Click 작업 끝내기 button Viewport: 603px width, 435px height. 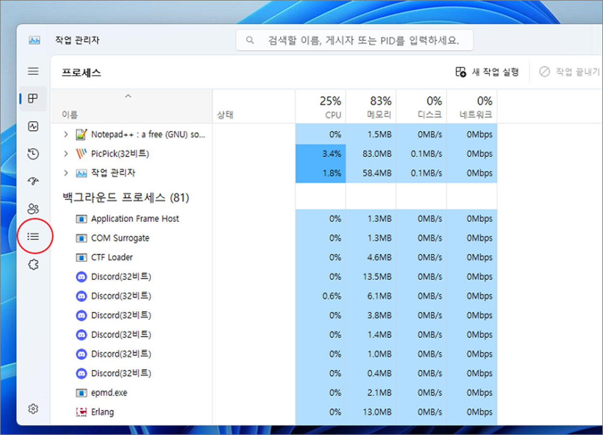pos(570,72)
